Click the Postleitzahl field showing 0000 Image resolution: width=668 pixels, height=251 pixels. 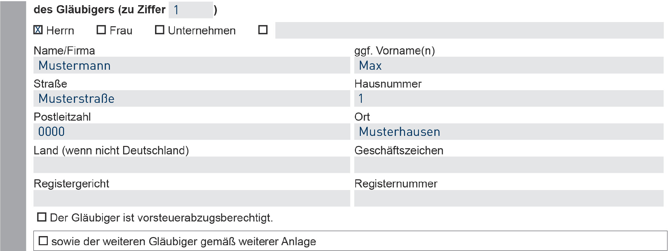pos(191,132)
